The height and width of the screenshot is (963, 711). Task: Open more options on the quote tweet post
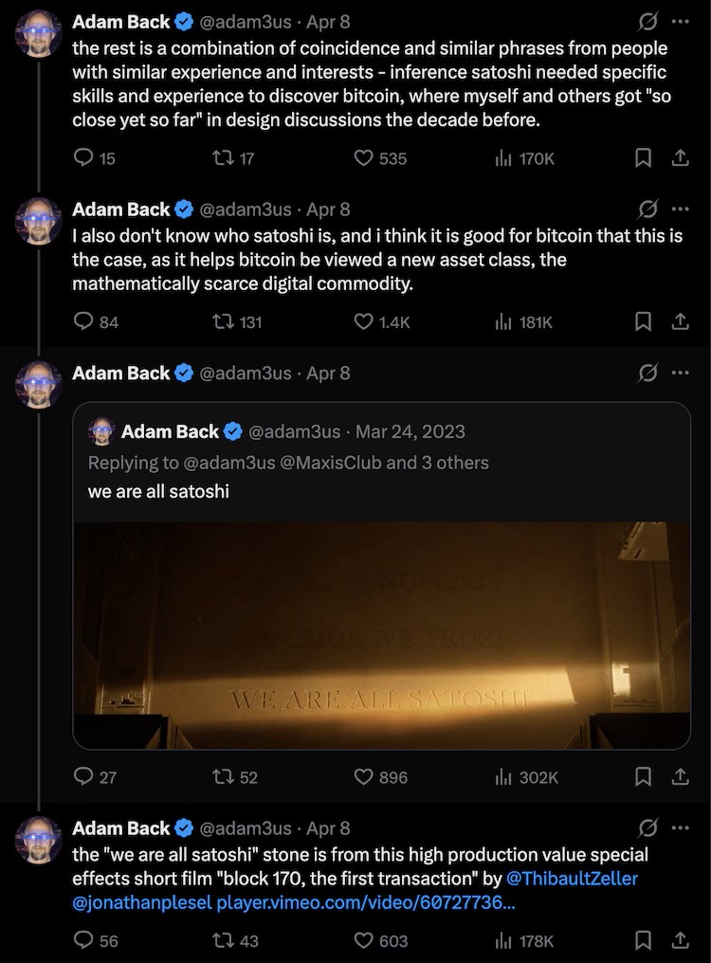point(680,373)
